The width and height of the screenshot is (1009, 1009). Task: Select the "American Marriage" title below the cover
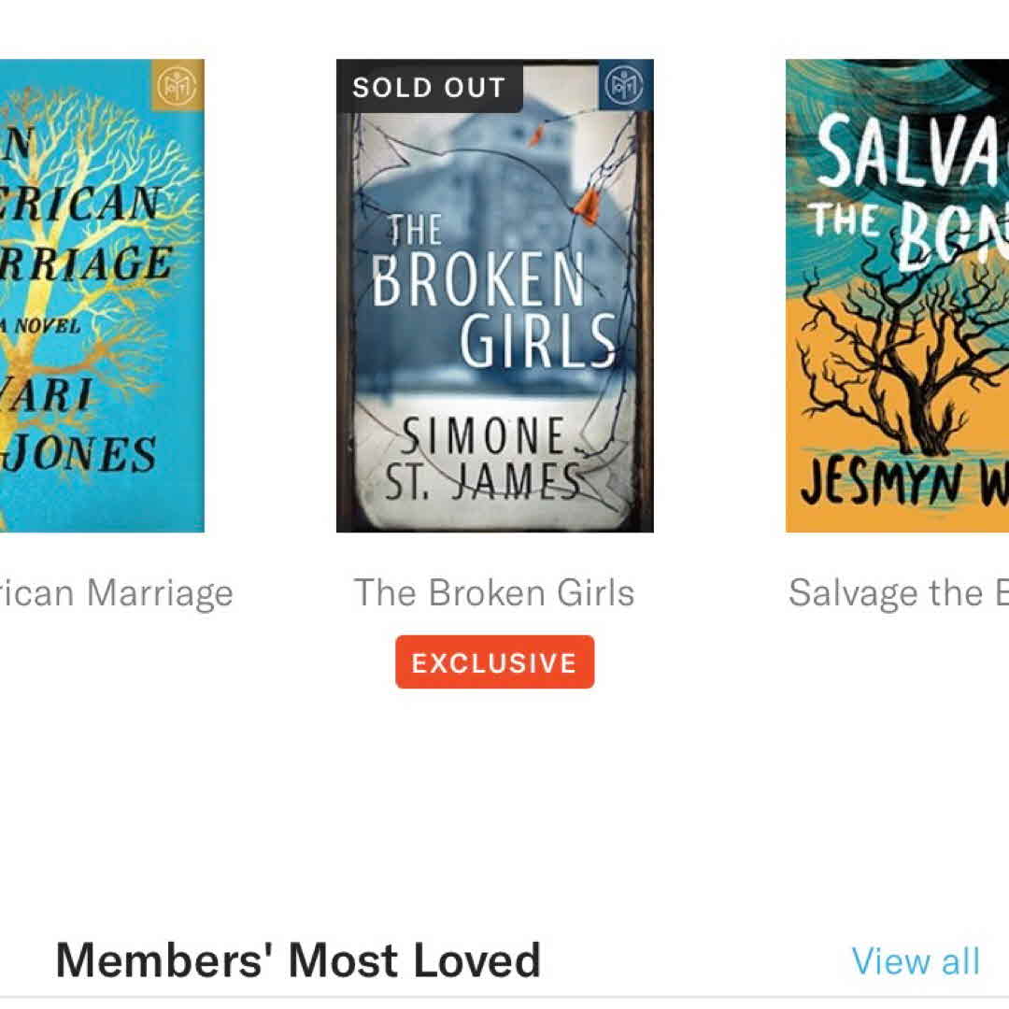coord(116,592)
